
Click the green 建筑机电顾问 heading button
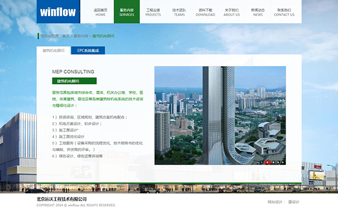click(74, 81)
